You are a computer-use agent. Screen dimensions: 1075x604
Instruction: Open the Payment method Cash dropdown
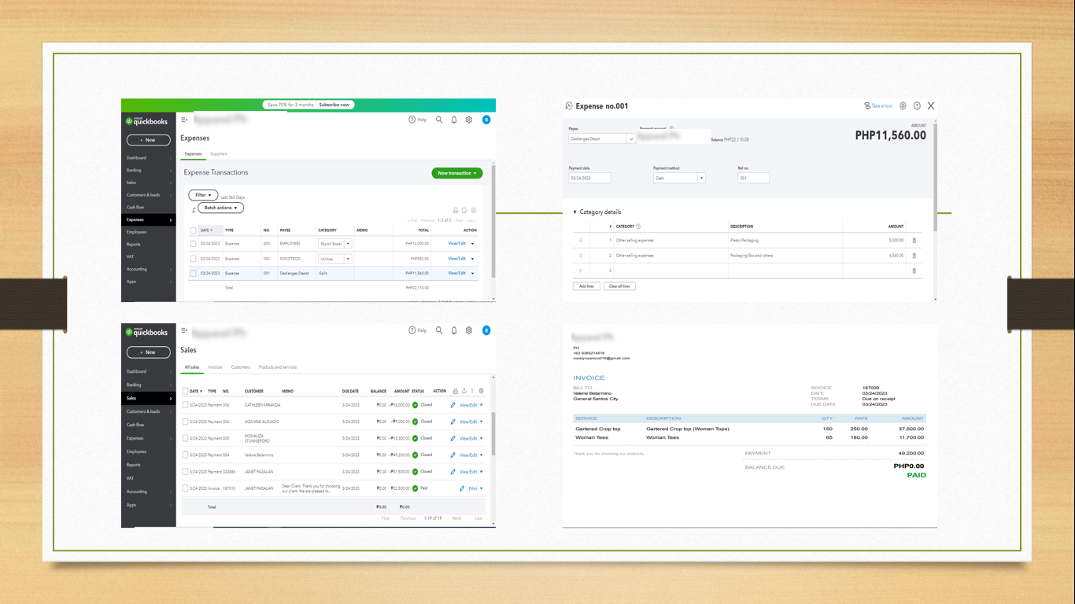701,179
